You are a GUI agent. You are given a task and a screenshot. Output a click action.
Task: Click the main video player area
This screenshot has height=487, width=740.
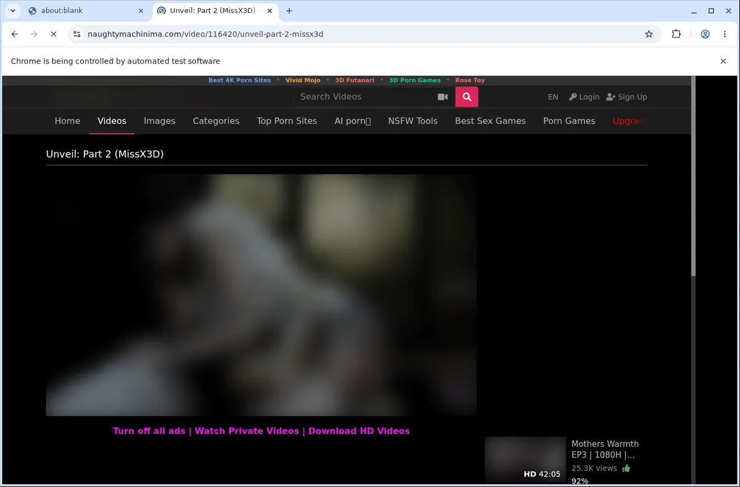[x=261, y=295]
